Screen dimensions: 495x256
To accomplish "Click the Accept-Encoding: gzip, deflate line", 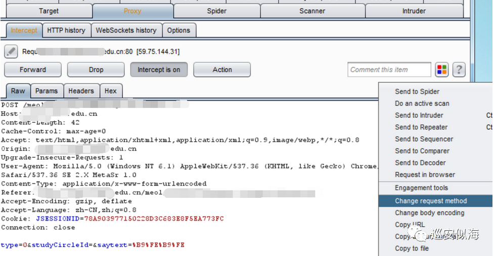I will pyautogui.click(x=66, y=201).
